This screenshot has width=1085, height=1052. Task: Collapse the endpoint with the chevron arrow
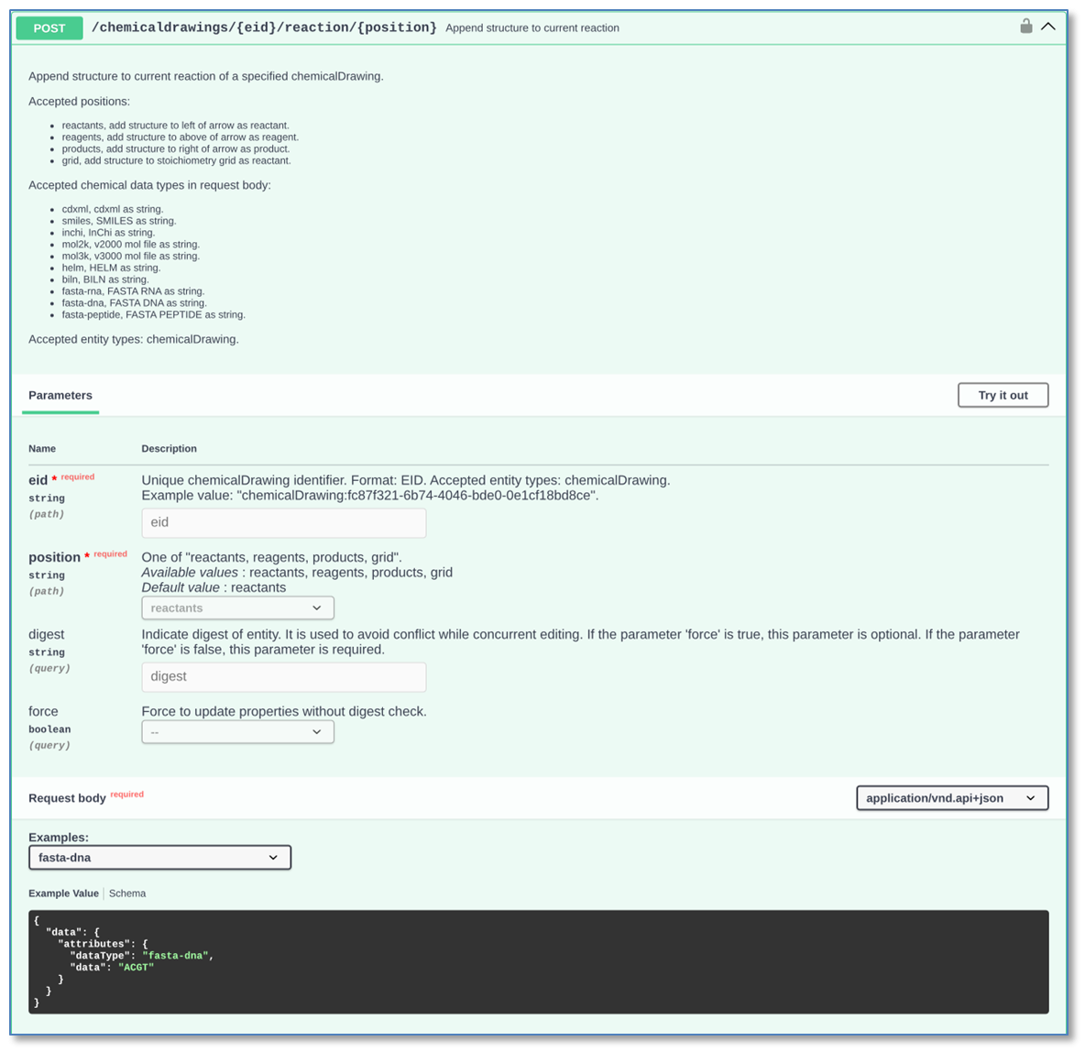click(x=1047, y=27)
